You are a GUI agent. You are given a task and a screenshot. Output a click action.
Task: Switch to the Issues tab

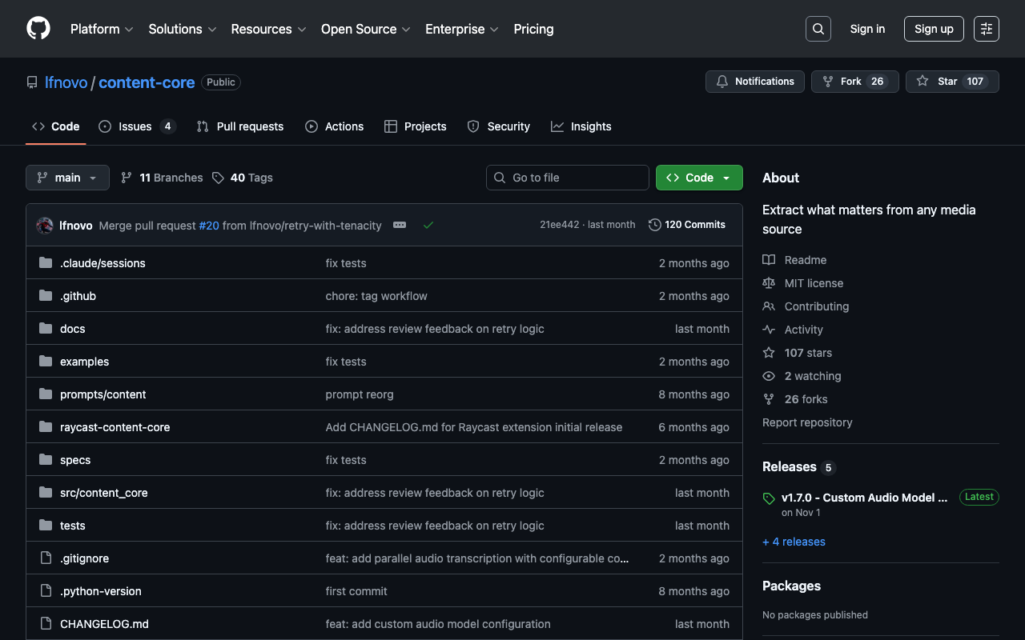(135, 126)
